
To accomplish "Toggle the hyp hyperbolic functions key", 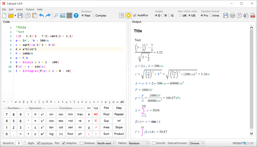I will coord(96,108).
